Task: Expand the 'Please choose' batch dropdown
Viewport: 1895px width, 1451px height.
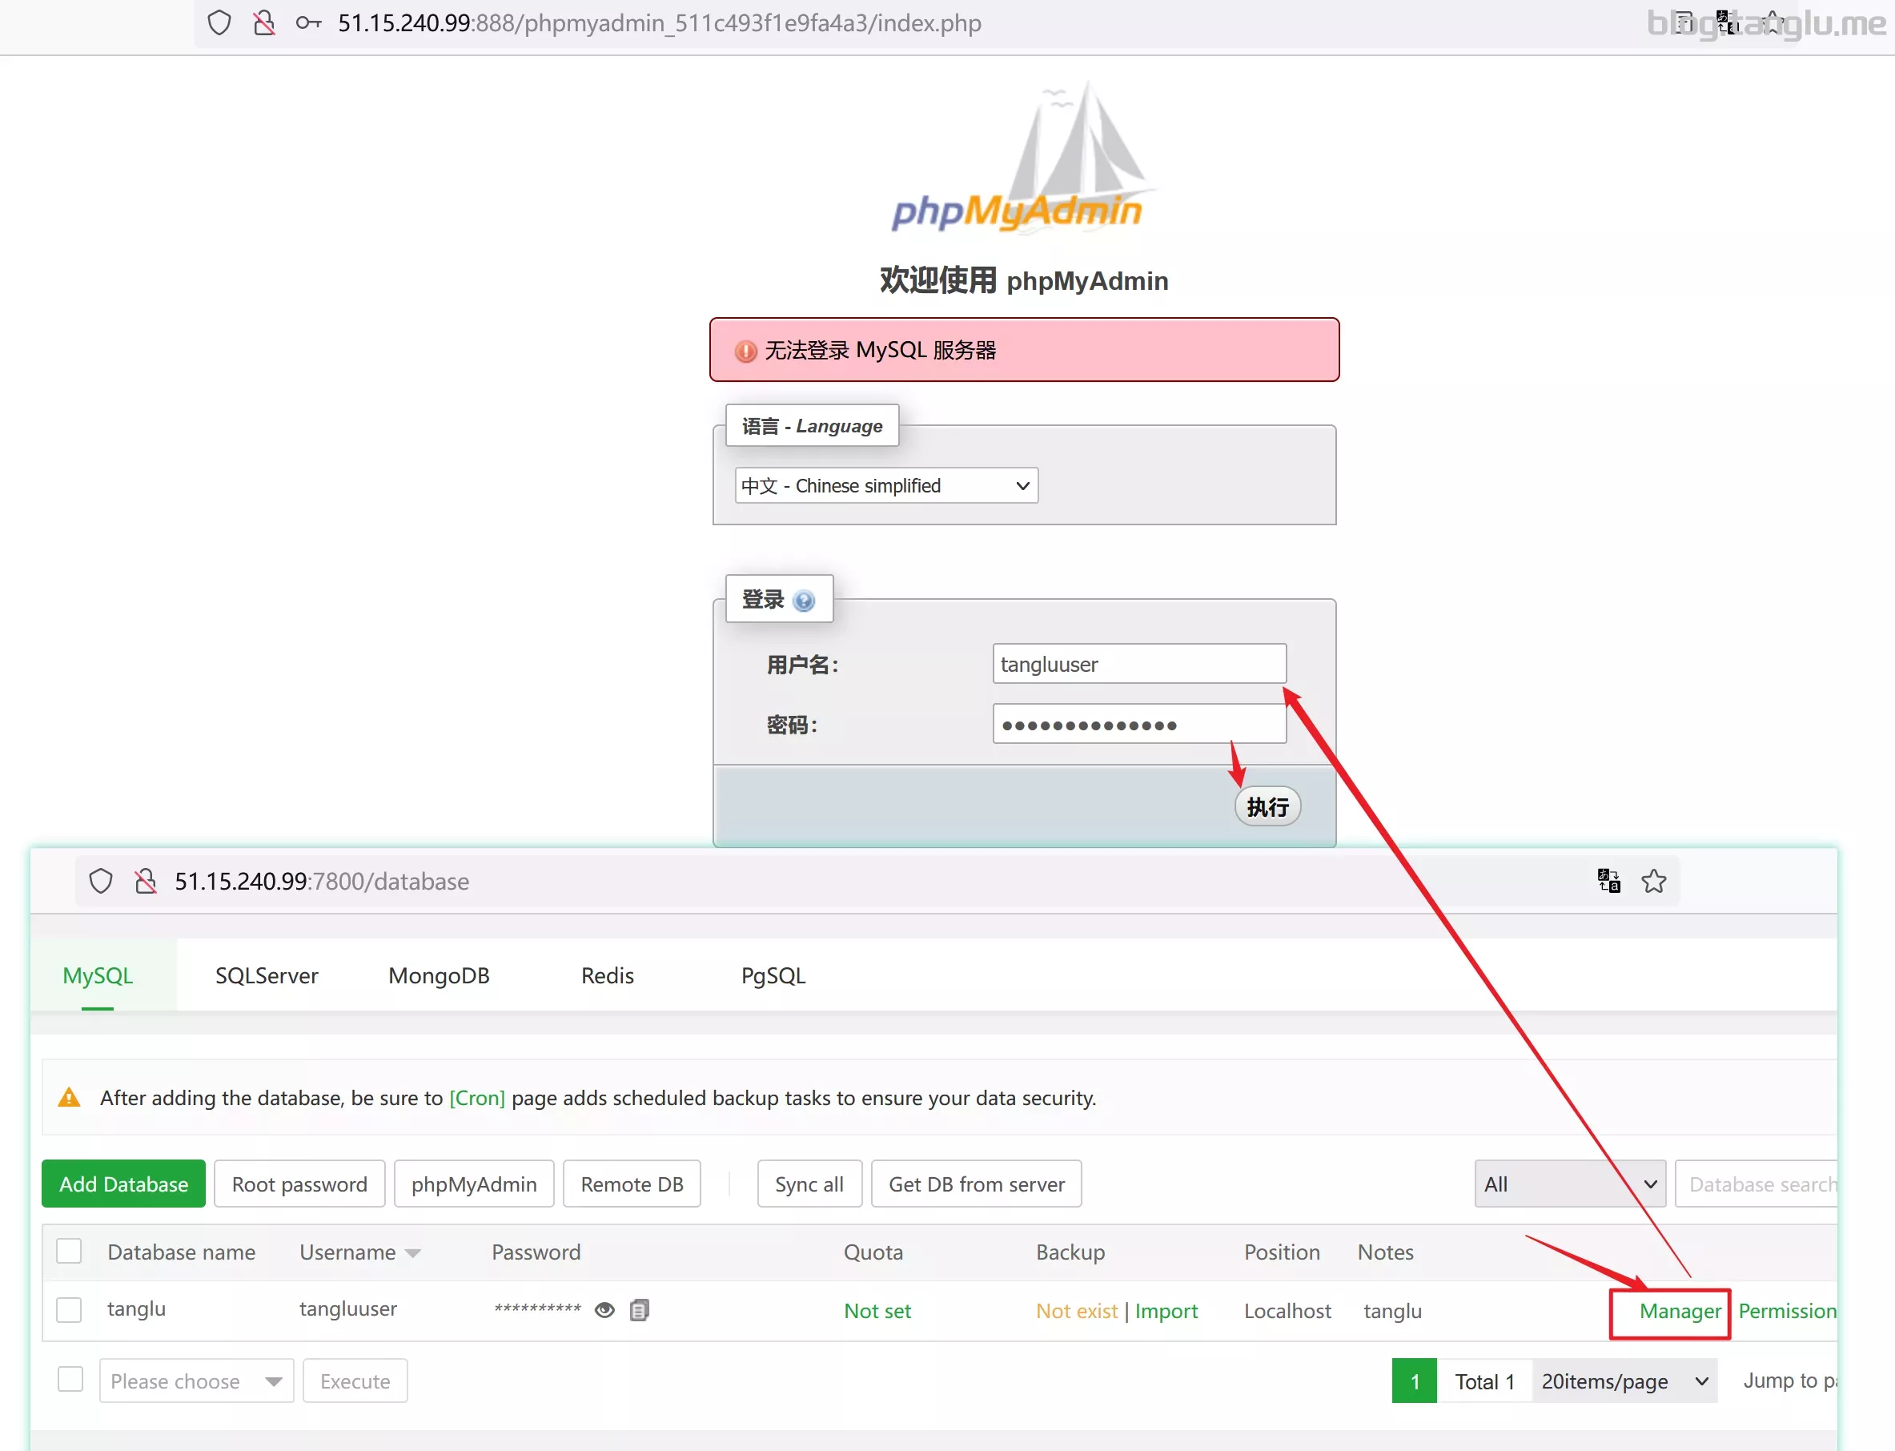Action: point(196,1381)
